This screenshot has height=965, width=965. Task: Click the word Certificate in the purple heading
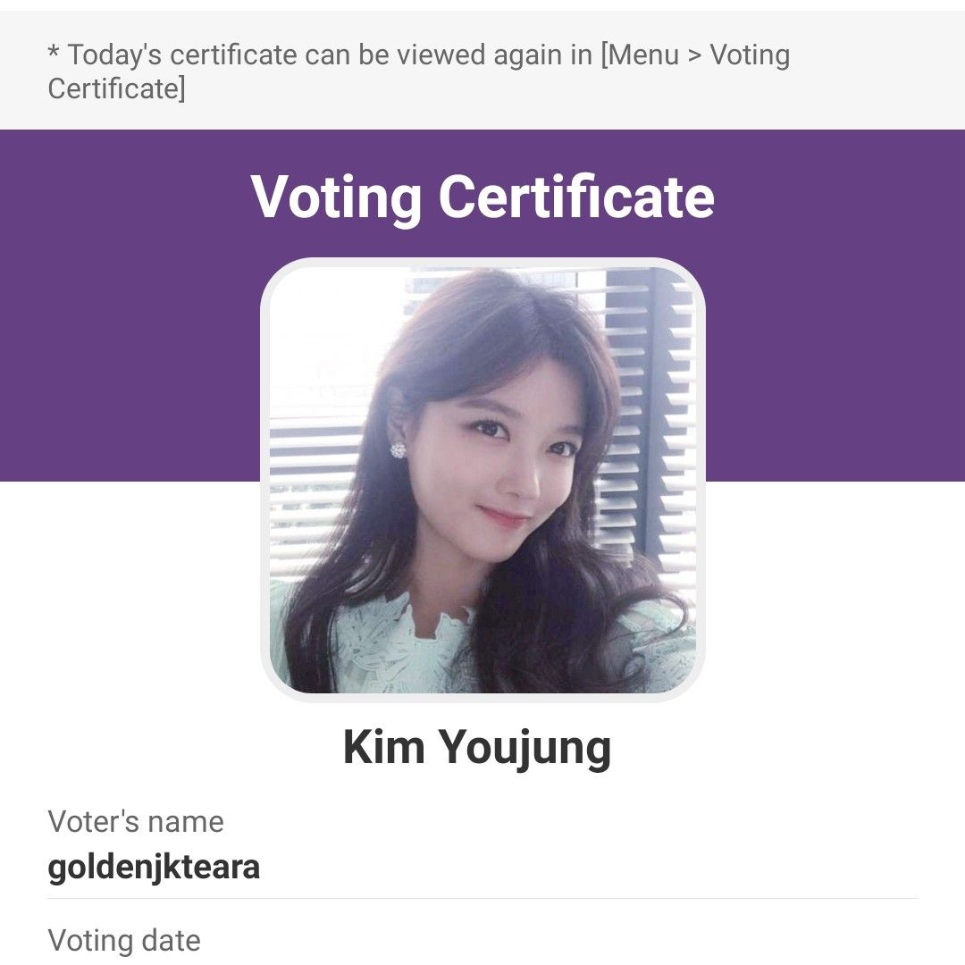click(x=576, y=197)
